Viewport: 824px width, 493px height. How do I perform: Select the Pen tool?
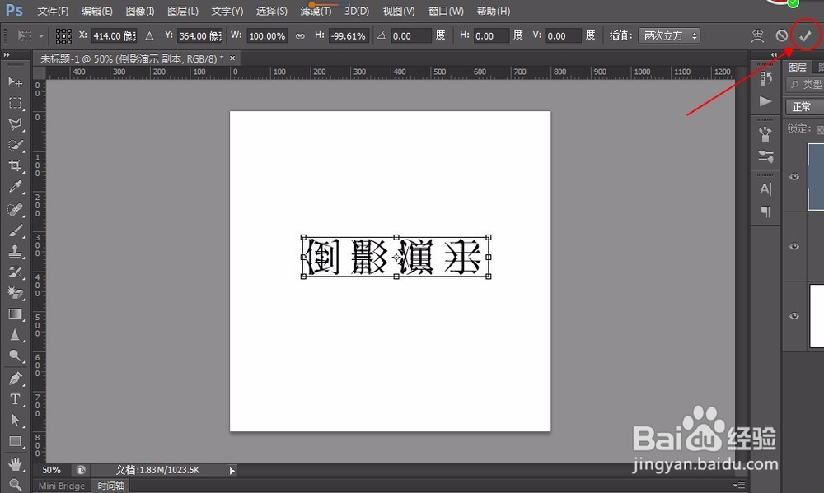[15, 379]
